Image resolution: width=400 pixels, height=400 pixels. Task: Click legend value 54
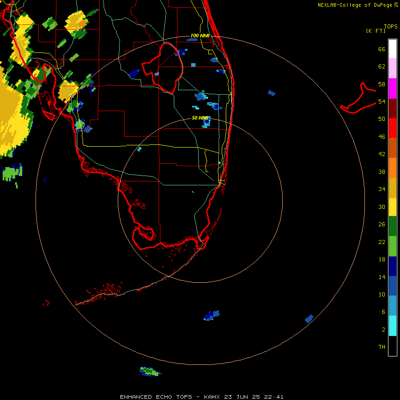tap(382, 101)
